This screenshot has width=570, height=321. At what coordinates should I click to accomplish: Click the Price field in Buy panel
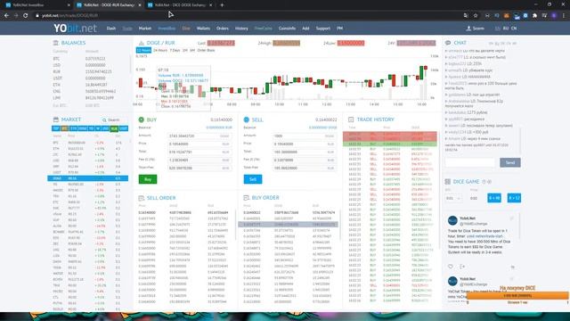(x=199, y=144)
